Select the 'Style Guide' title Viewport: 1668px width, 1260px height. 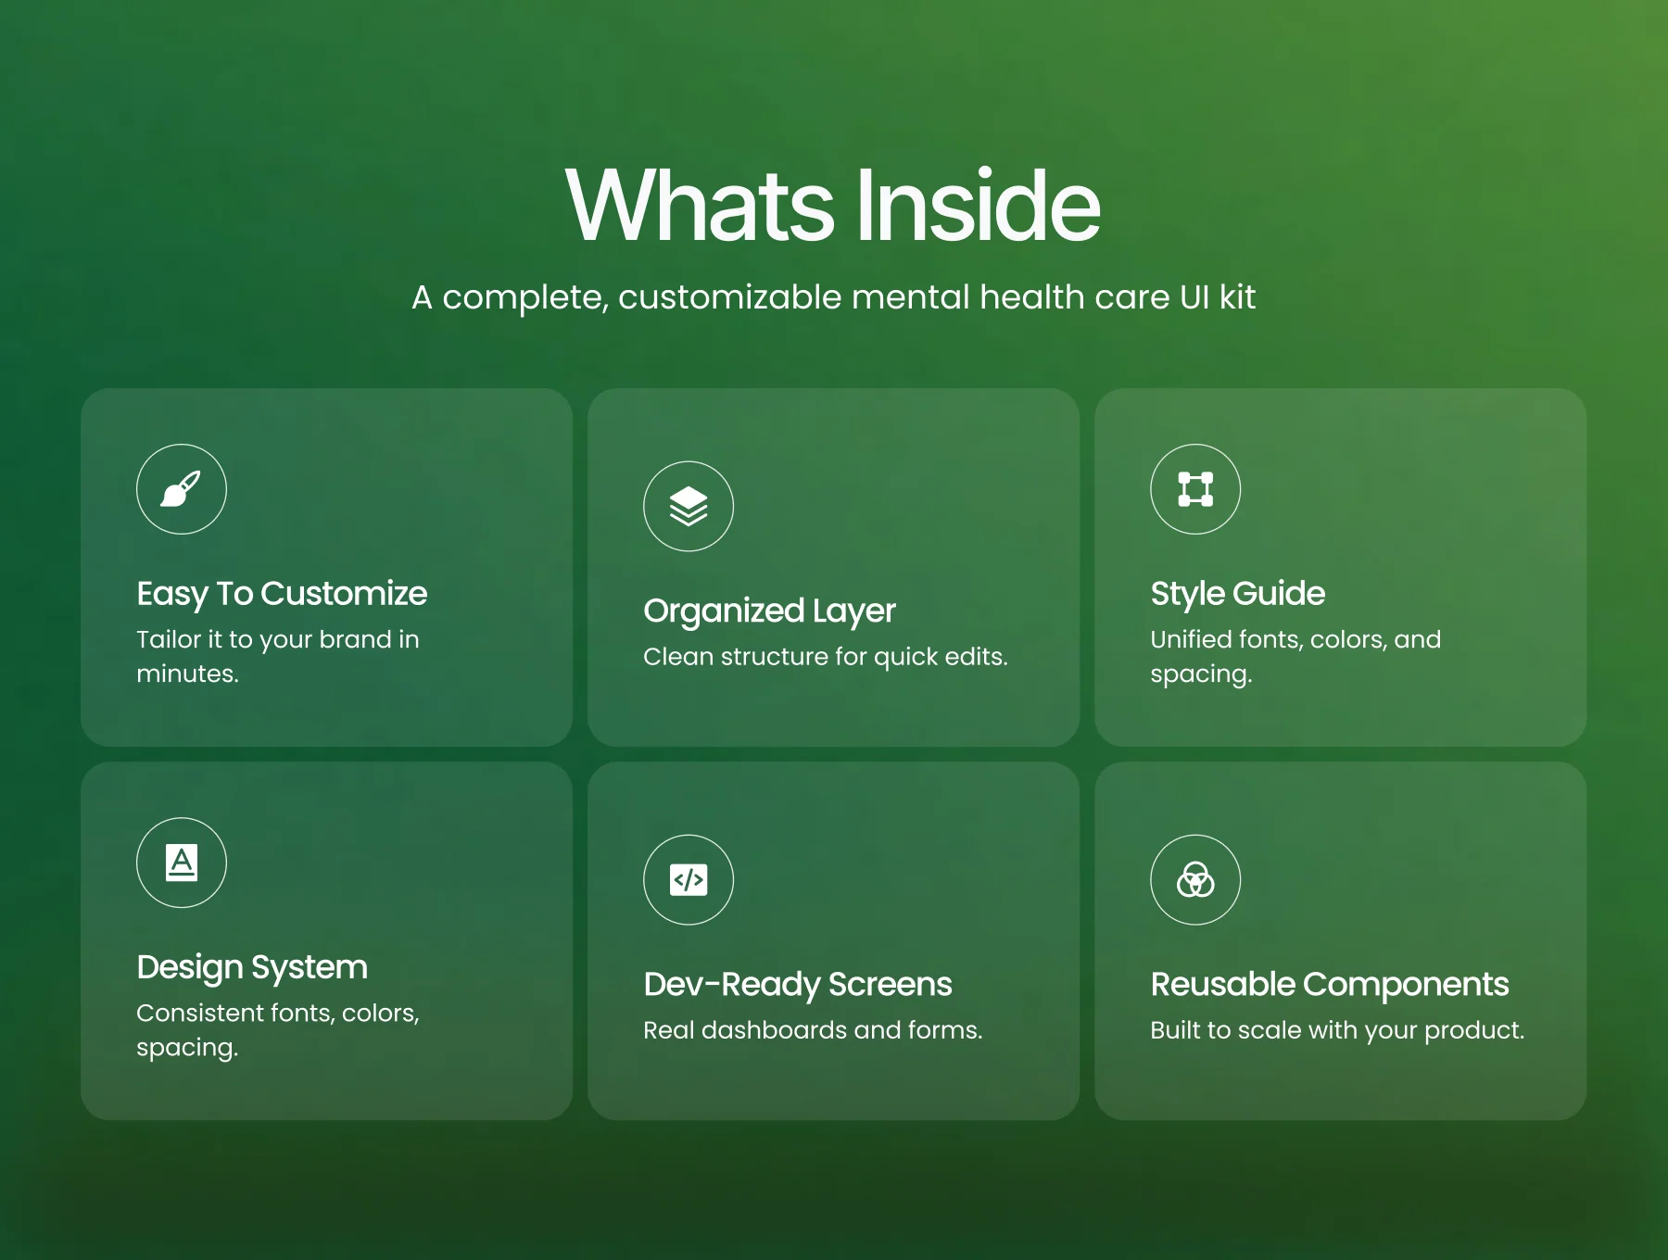coord(1237,594)
